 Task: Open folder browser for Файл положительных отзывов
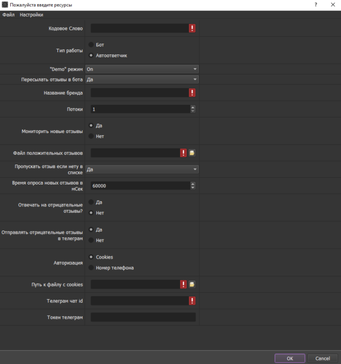click(192, 153)
